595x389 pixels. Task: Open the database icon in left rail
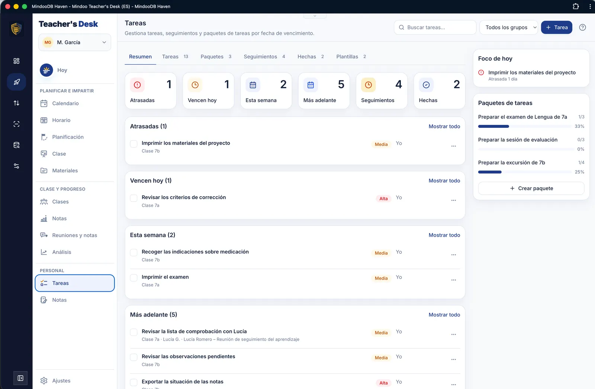point(16,145)
